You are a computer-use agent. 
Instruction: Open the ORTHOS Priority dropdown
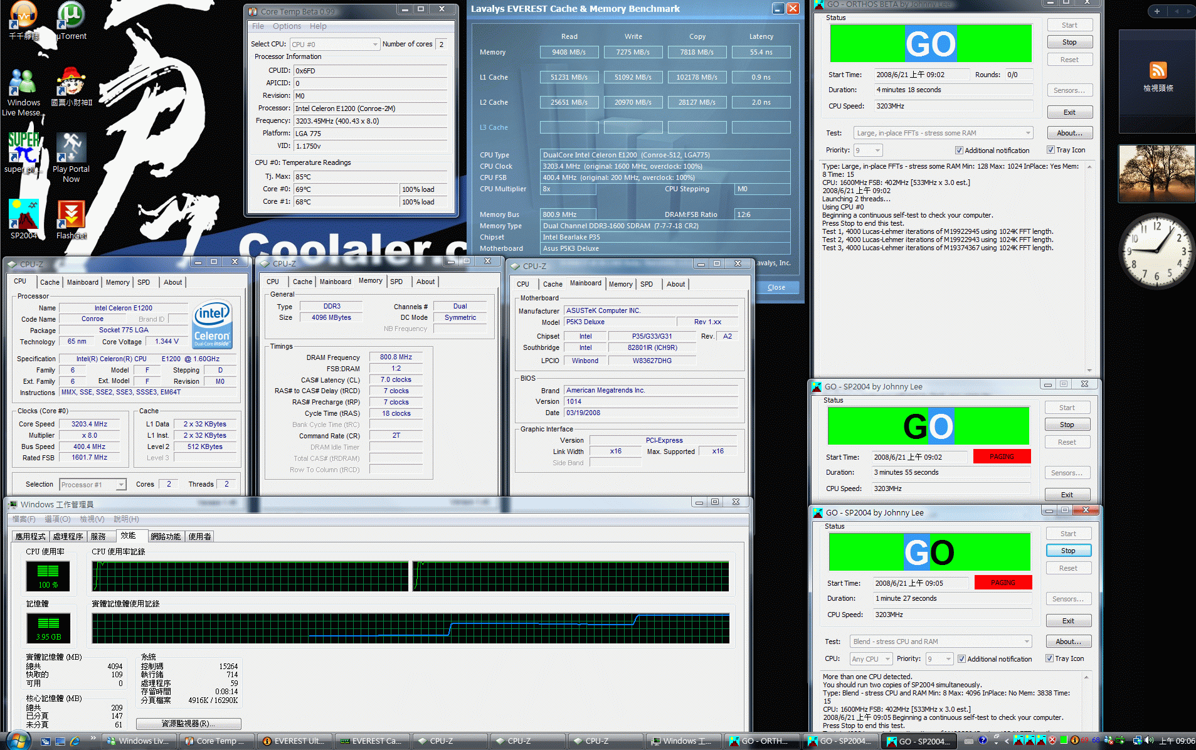pos(868,151)
